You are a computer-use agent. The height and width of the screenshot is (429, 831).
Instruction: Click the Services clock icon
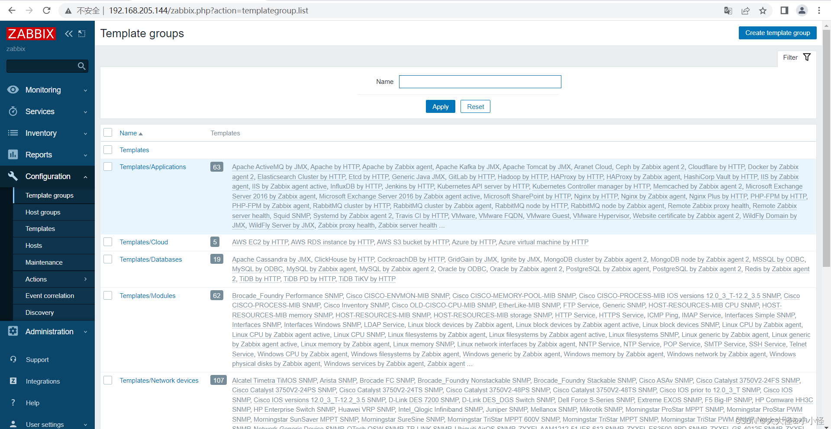[13, 111]
